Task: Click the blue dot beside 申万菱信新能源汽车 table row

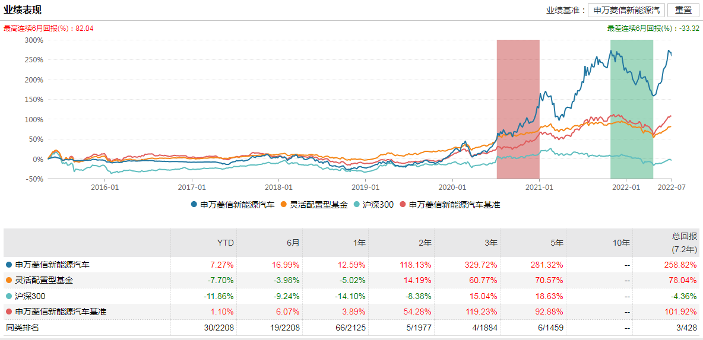Action: (8, 265)
